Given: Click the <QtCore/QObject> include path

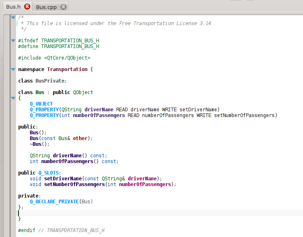Looking at the screenshot, I should (67, 58).
